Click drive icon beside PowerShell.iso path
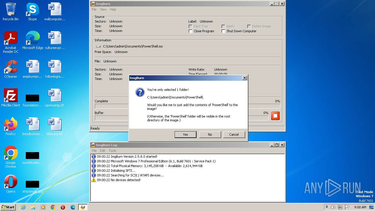 pos(98,46)
